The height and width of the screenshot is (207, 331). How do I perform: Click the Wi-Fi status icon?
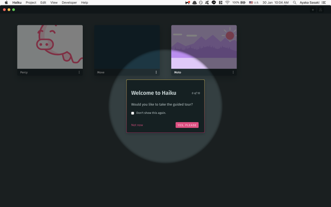point(227,2)
